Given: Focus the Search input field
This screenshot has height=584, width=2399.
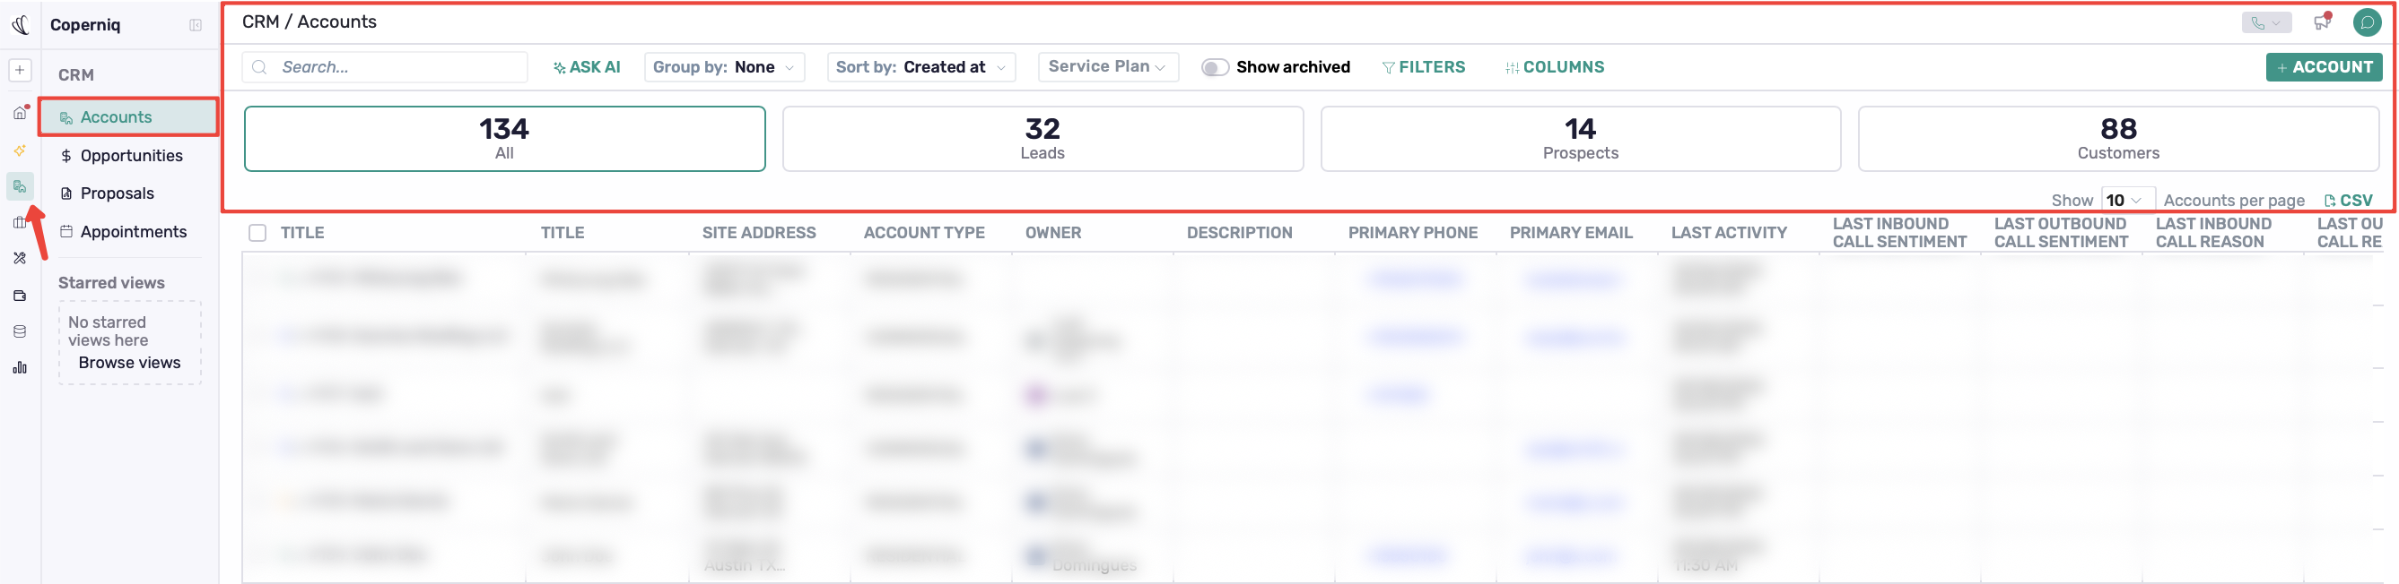Looking at the screenshot, I should [385, 67].
